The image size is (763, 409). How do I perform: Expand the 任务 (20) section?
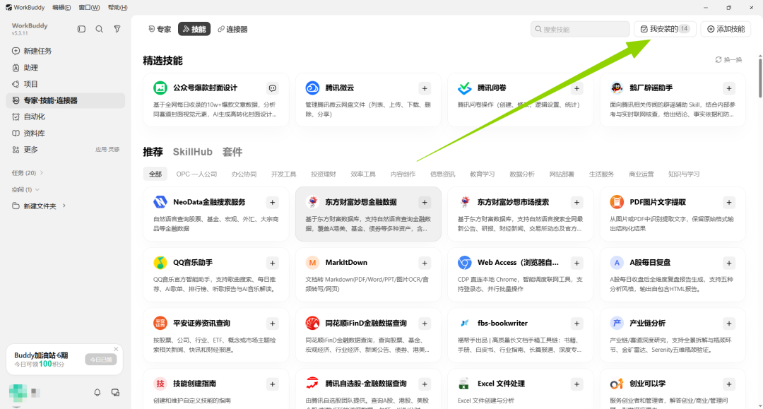28,173
